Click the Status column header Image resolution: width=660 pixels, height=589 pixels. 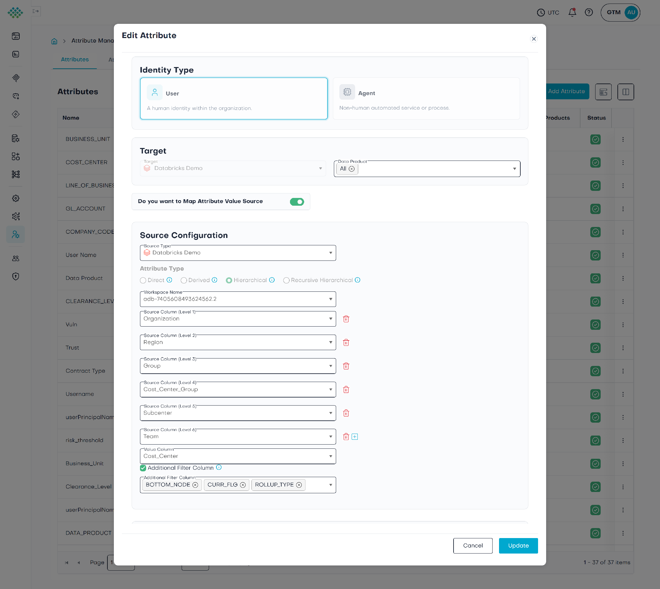(x=596, y=118)
